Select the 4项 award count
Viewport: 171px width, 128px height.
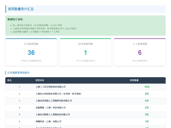[x=147, y=101]
